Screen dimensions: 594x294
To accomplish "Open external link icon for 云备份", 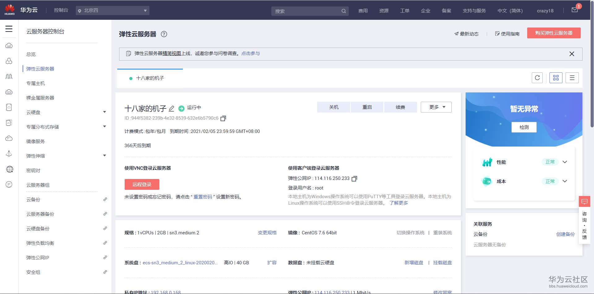I will pyautogui.click(x=105, y=199).
